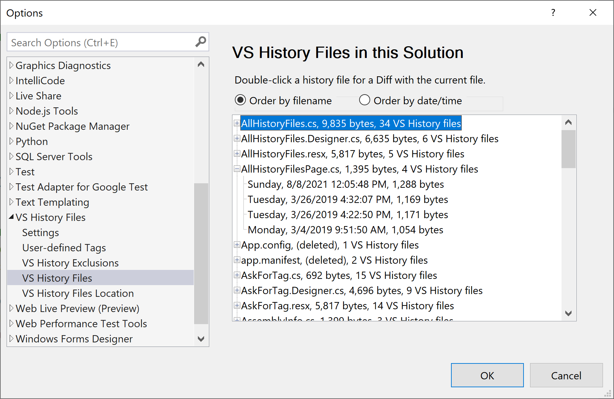Collapse the VS History Files tree node

click(x=11, y=217)
